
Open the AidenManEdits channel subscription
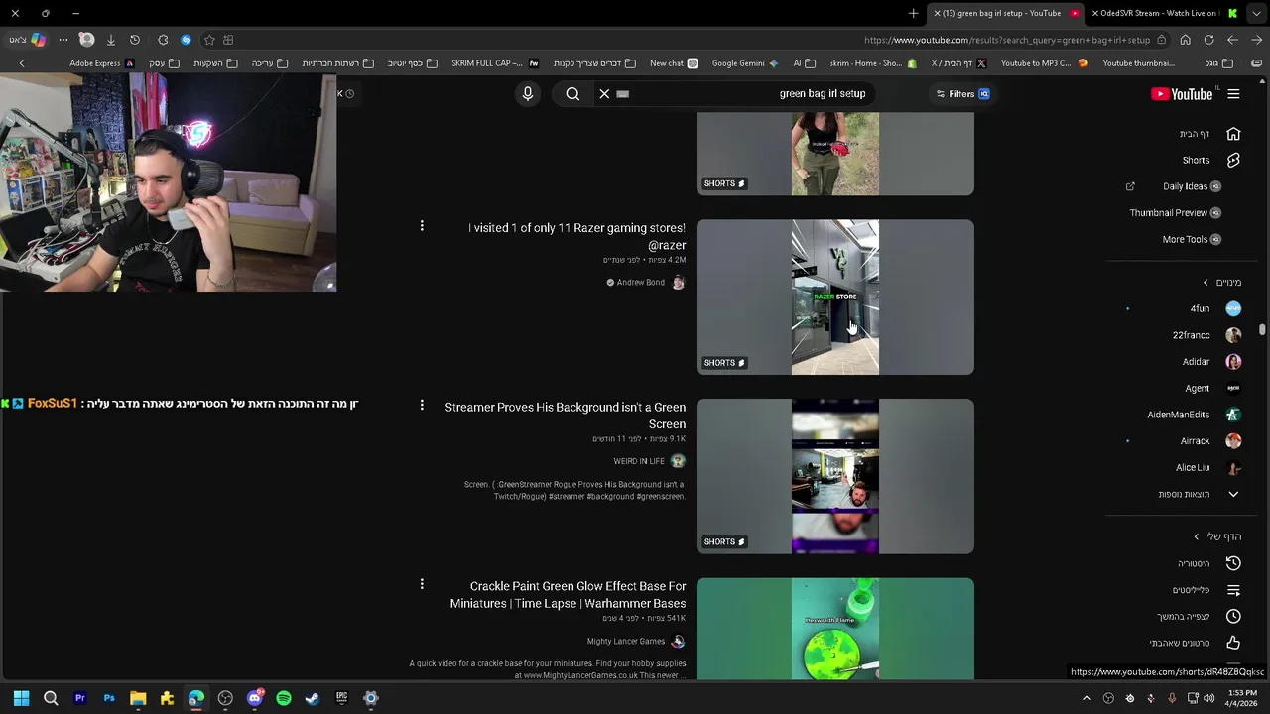pyautogui.click(x=1194, y=415)
